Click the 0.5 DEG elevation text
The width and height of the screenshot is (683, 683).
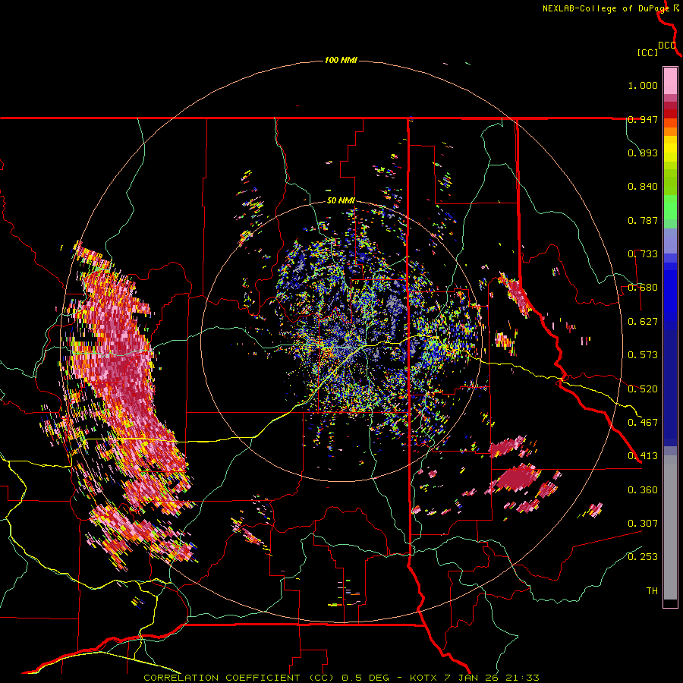[x=364, y=678]
